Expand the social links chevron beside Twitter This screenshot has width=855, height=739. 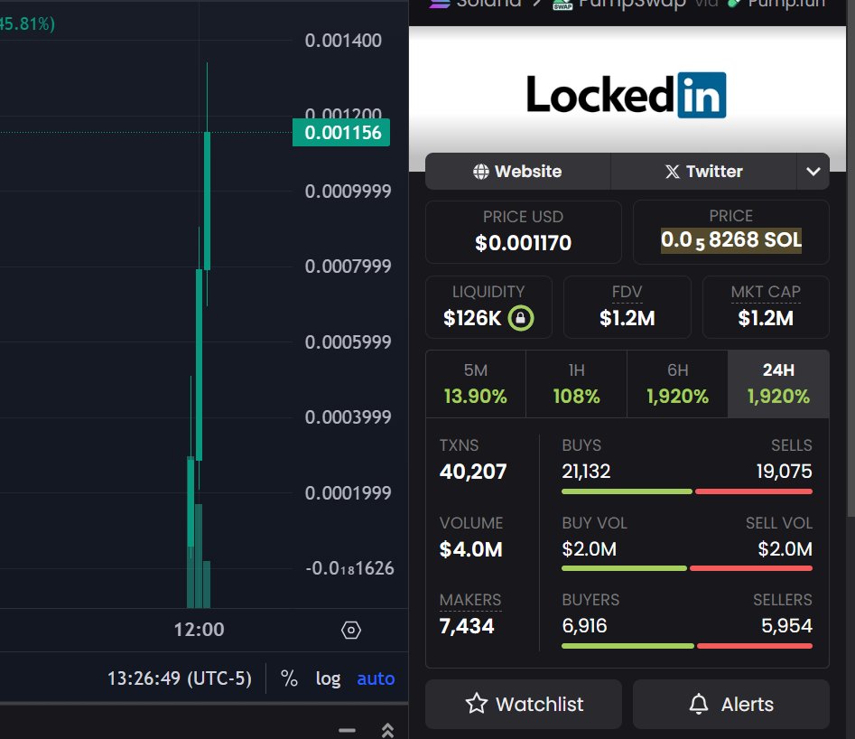click(813, 171)
